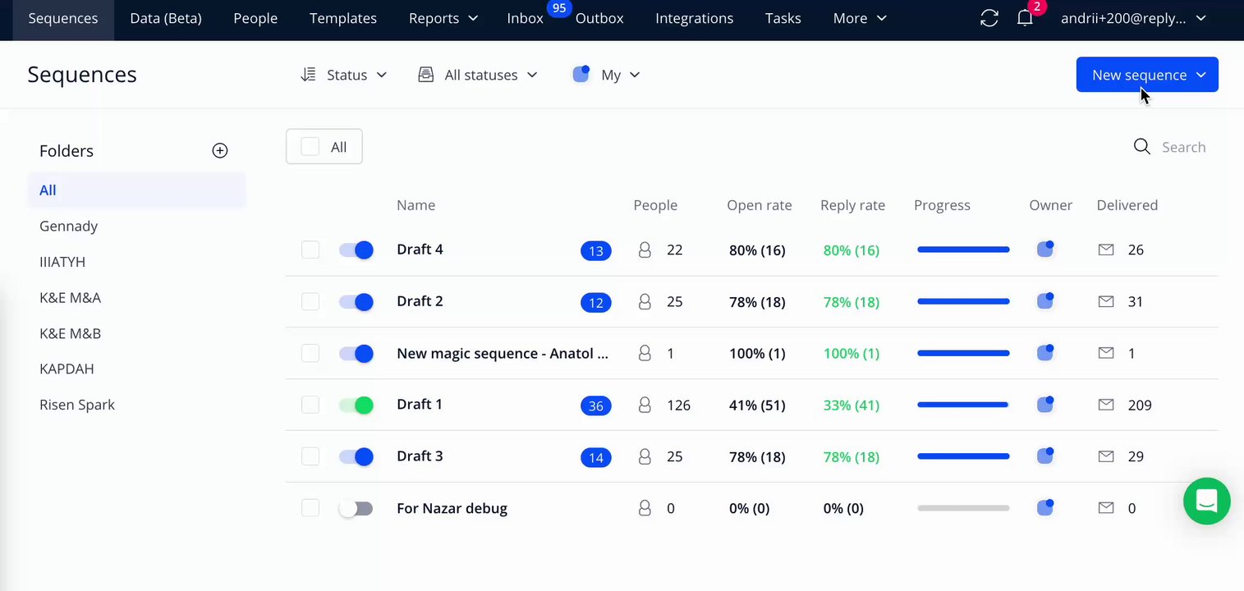This screenshot has height=591, width=1244.
Task: Open the Inbox tab
Action: point(526,18)
